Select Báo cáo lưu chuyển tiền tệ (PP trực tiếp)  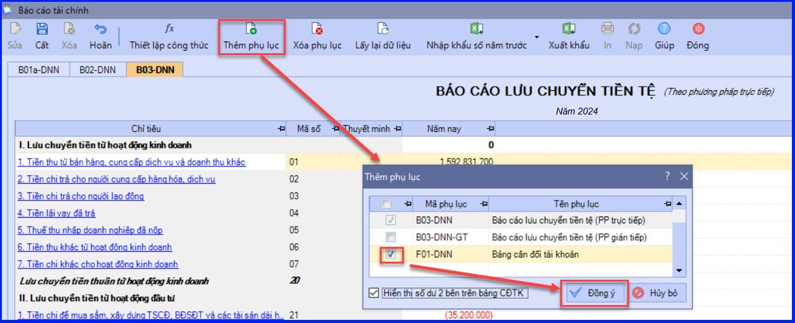pyautogui.click(x=581, y=220)
